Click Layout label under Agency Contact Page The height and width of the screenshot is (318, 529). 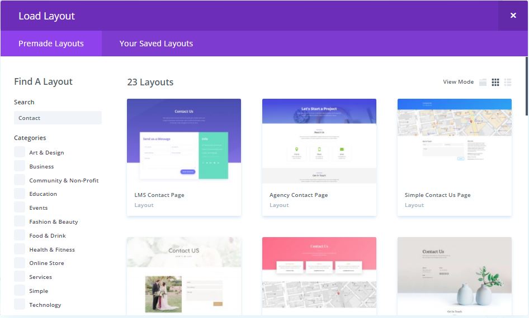tap(279, 205)
